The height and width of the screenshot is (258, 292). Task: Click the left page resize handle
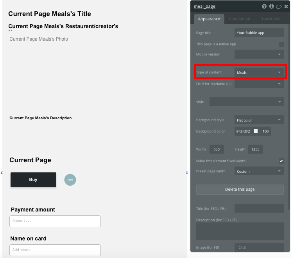pyautogui.click(x=2, y=173)
